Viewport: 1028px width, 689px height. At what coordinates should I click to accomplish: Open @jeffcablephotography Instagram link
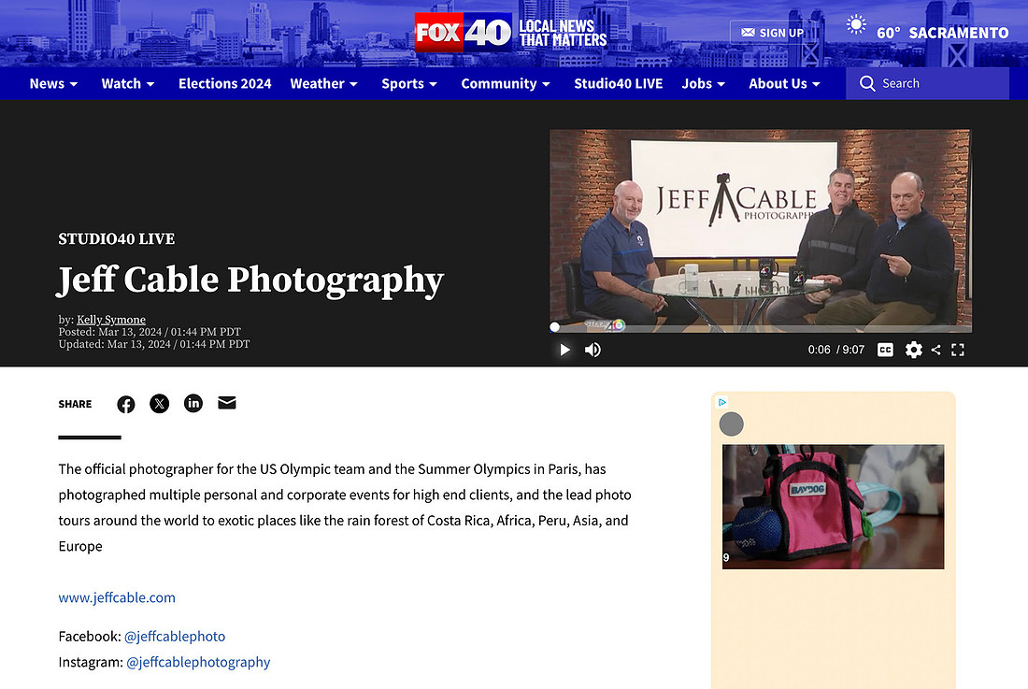pos(198,662)
